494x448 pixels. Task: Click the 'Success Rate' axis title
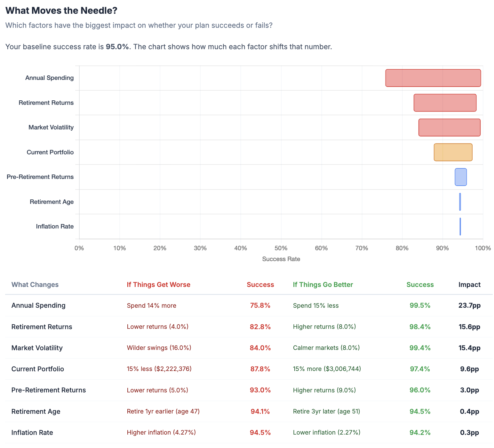pyautogui.click(x=281, y=259)
